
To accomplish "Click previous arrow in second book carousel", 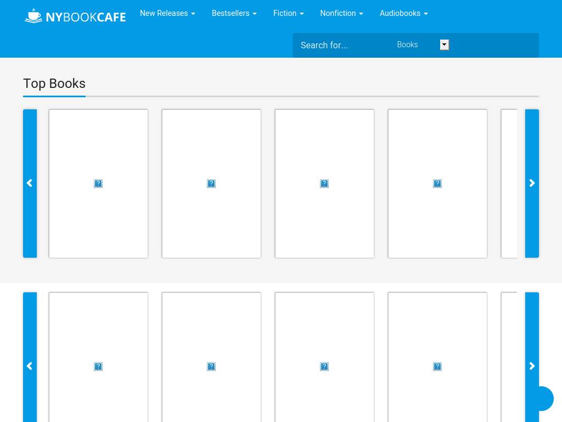I will 30,366.
